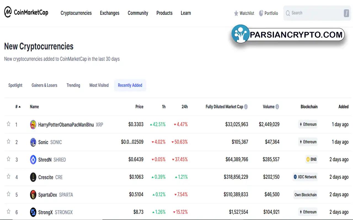Open the Crescite CRE coin page
Image resolution: width=353 pixels, height=220 pixels.
pyautogui.click(x=50, y=177)
